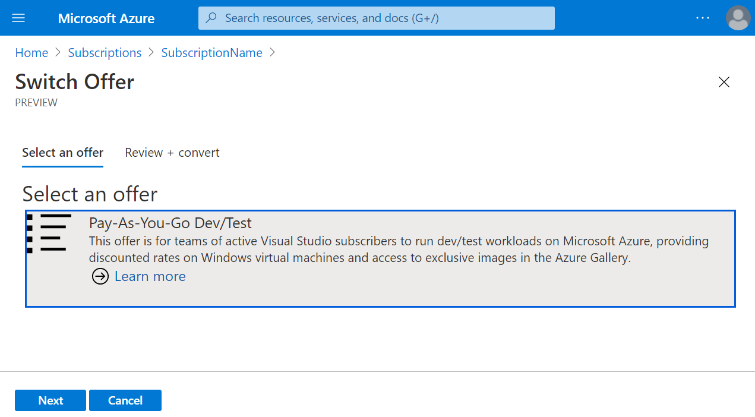
Task: Open the more options ellipsis menu
Action: [x=703, y=18]
